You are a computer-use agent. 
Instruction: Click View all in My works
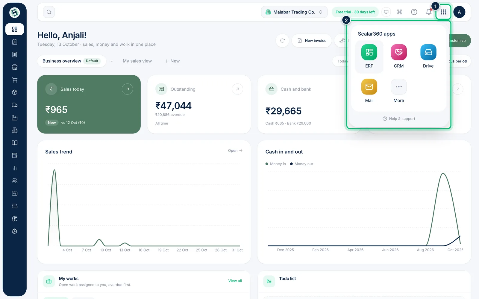pos(235,281)
